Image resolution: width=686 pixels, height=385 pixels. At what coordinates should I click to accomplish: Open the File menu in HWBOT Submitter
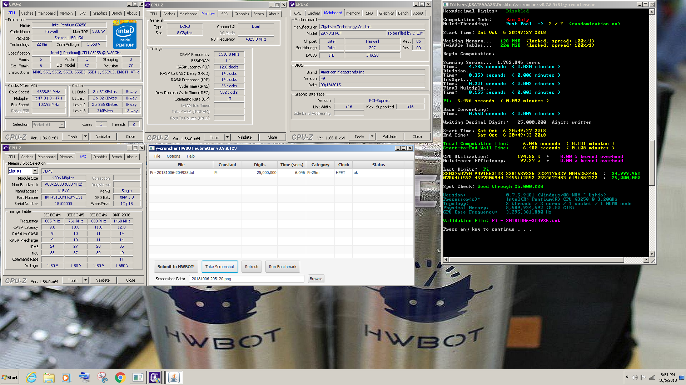point(157,156)
